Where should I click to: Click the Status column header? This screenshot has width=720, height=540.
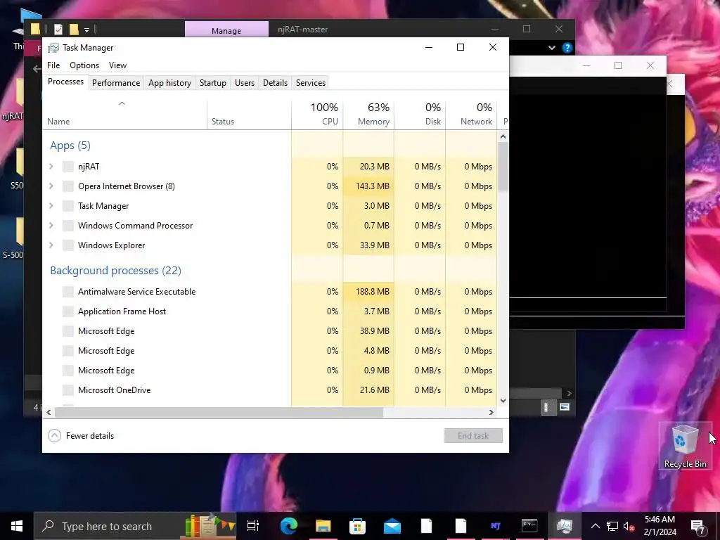(250, 115)
